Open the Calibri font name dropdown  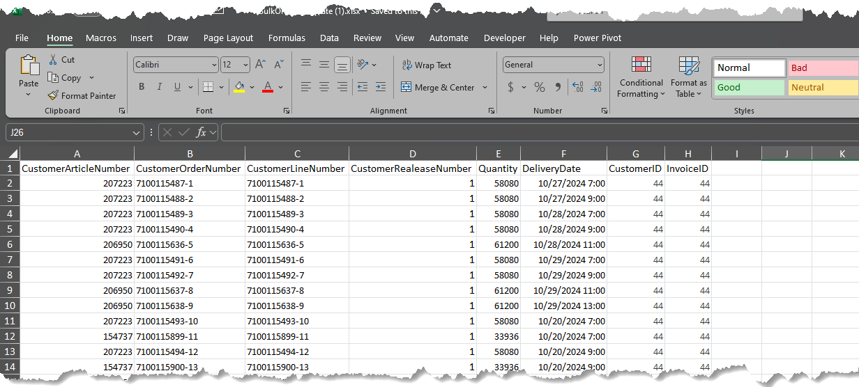click(214, 65)
